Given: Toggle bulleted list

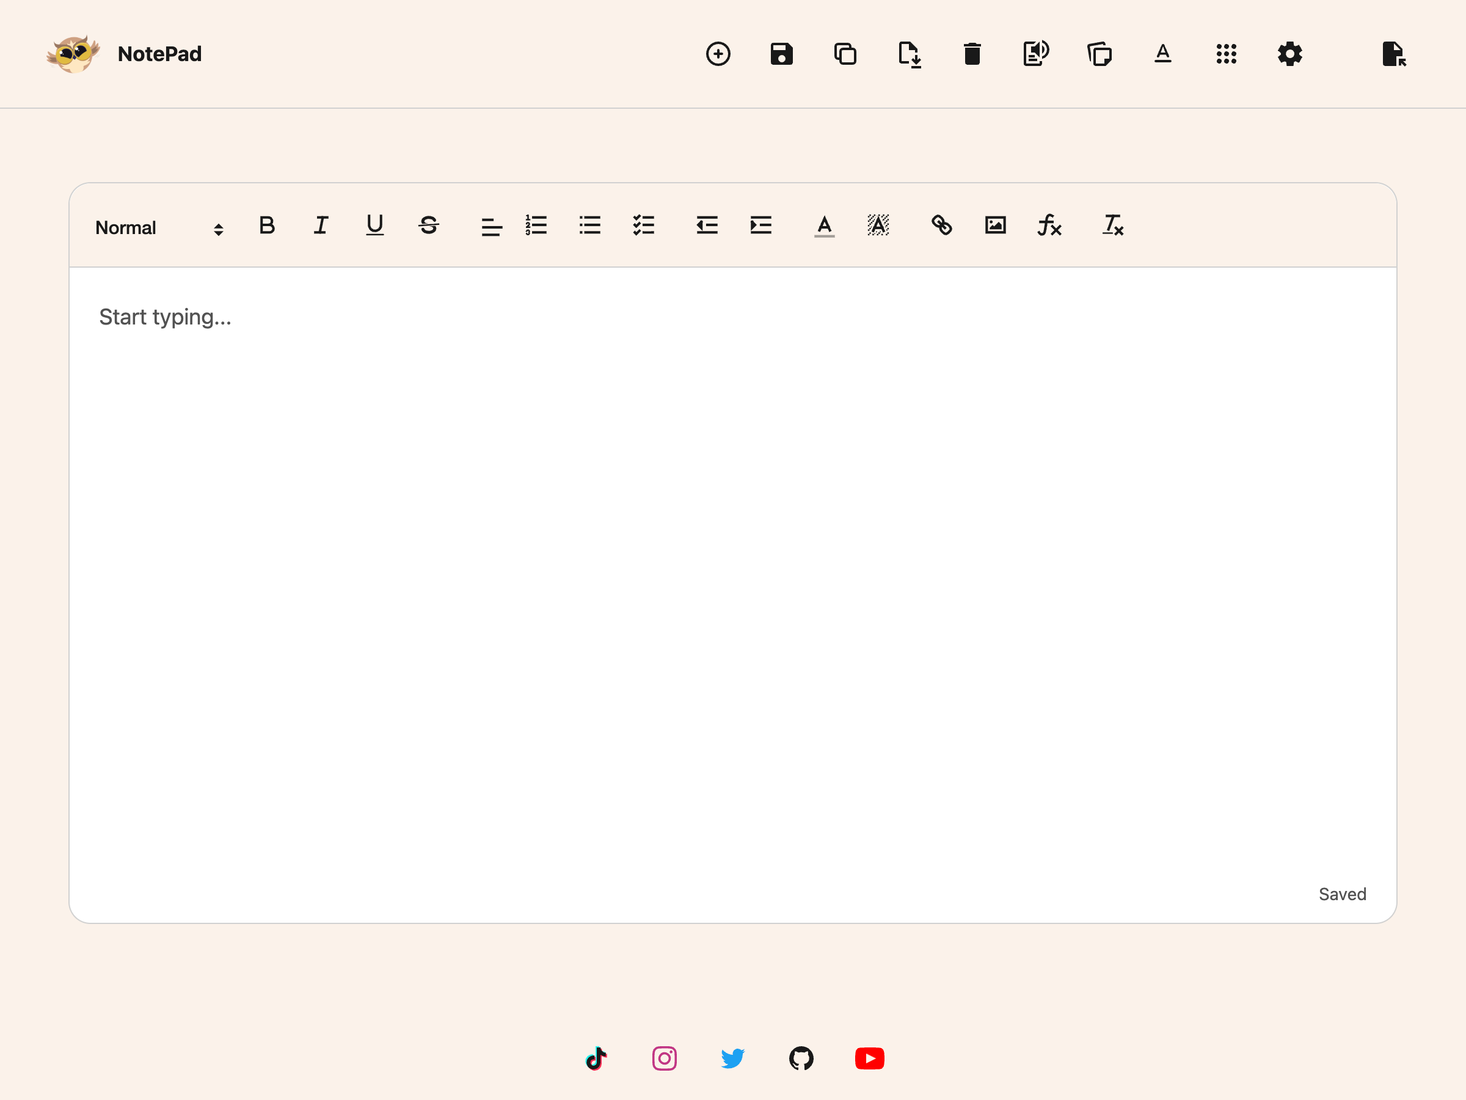Looking at the screenshot, I should click(x=589, y=226).
